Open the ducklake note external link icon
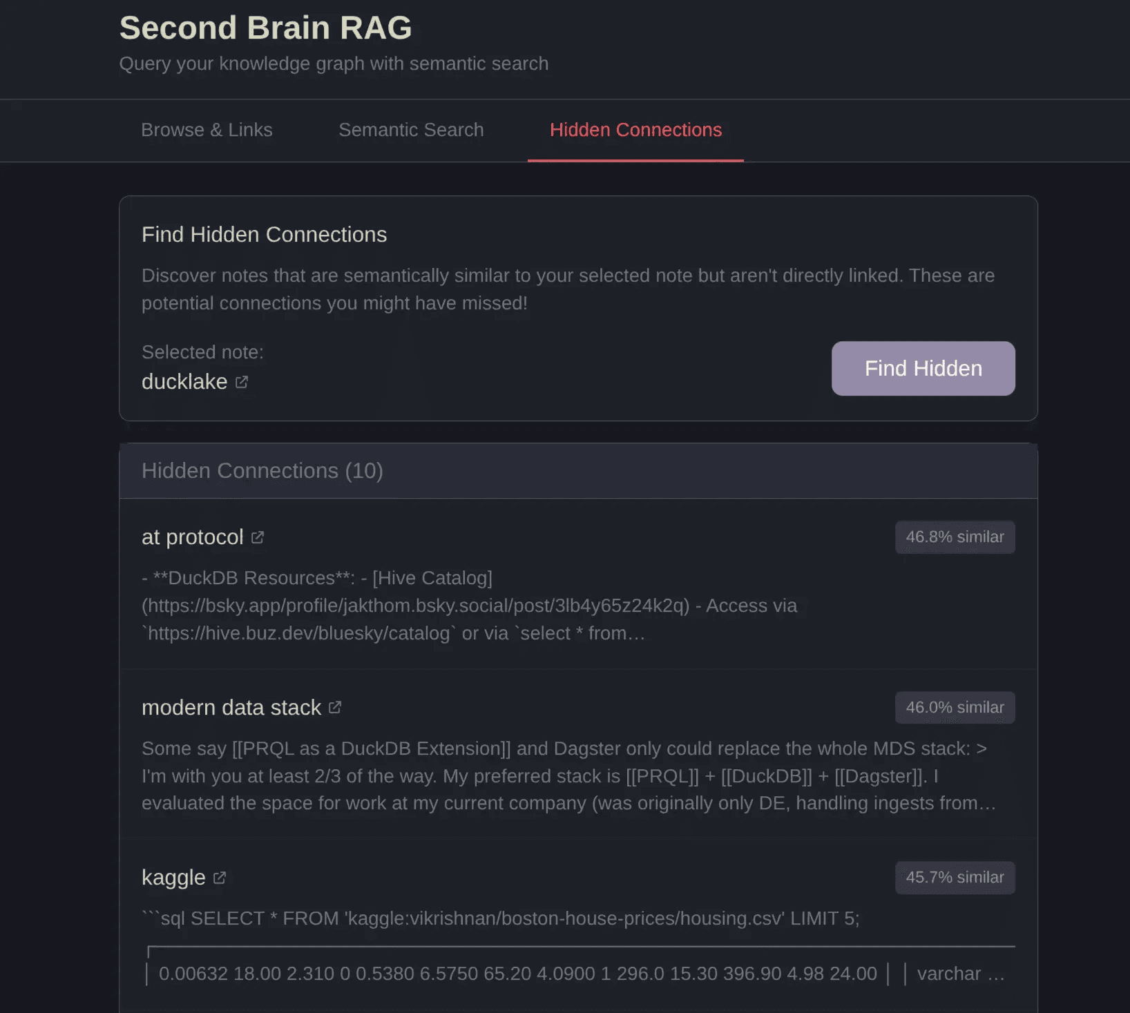This screenshot has width=1130, height=1013. 241,382
